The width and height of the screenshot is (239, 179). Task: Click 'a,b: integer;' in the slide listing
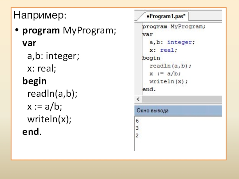[53, 56]
